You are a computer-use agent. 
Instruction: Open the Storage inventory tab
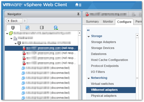42,28
